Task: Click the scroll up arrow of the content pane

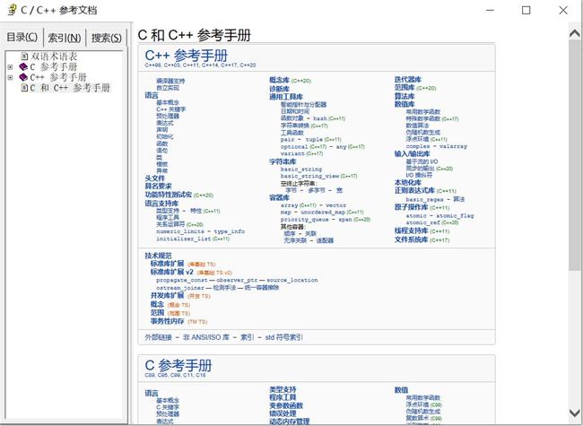Action: point(575,33)
